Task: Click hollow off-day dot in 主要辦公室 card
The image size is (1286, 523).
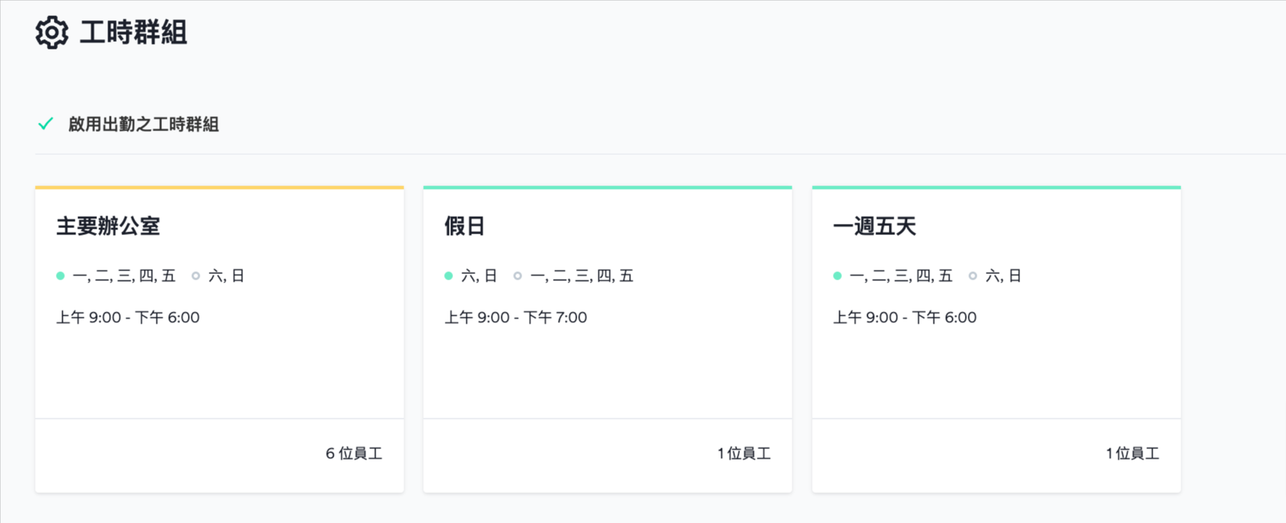Action: tap(196, 276)
